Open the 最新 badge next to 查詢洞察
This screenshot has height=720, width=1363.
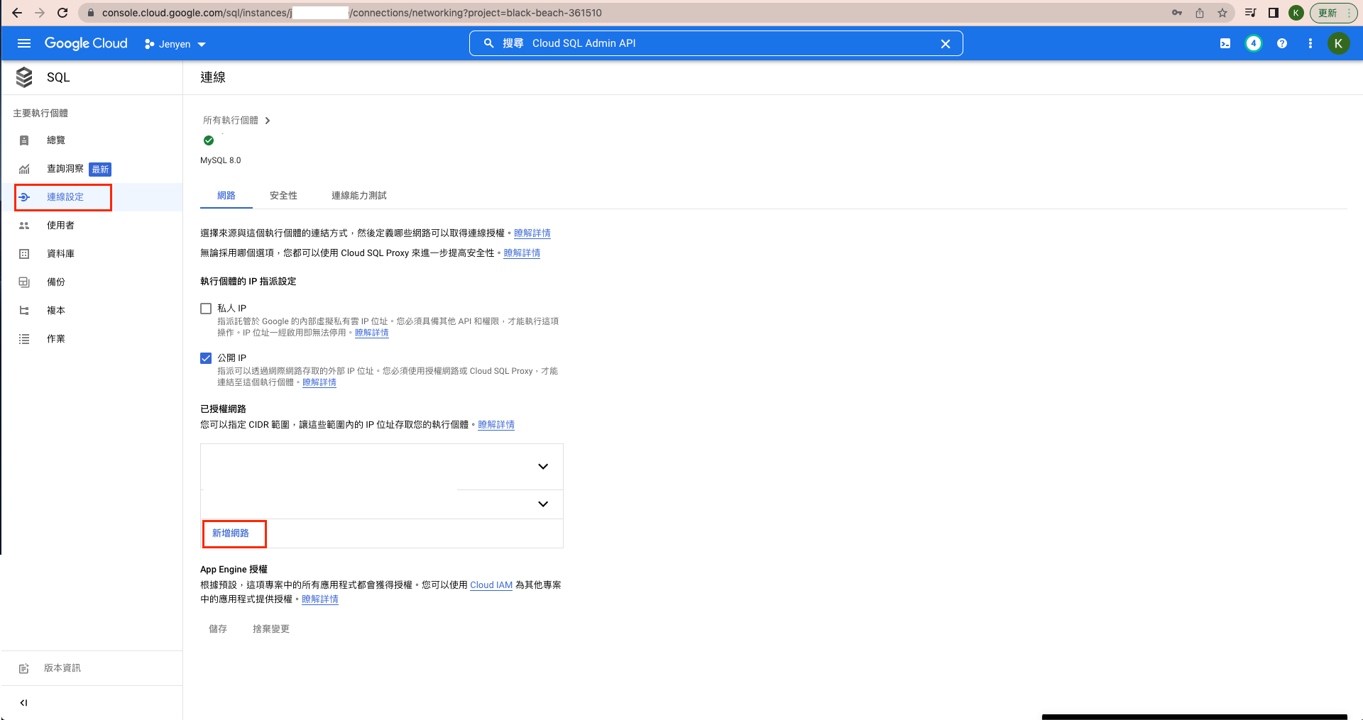[100, 170]
